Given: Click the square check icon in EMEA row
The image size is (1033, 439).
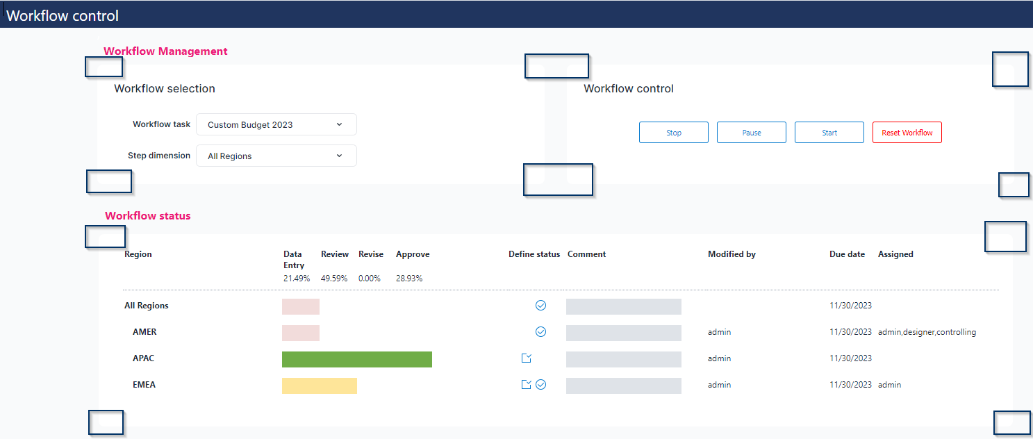Looking at the screenshot, I should pyautogui.click(x=527, y=385).
